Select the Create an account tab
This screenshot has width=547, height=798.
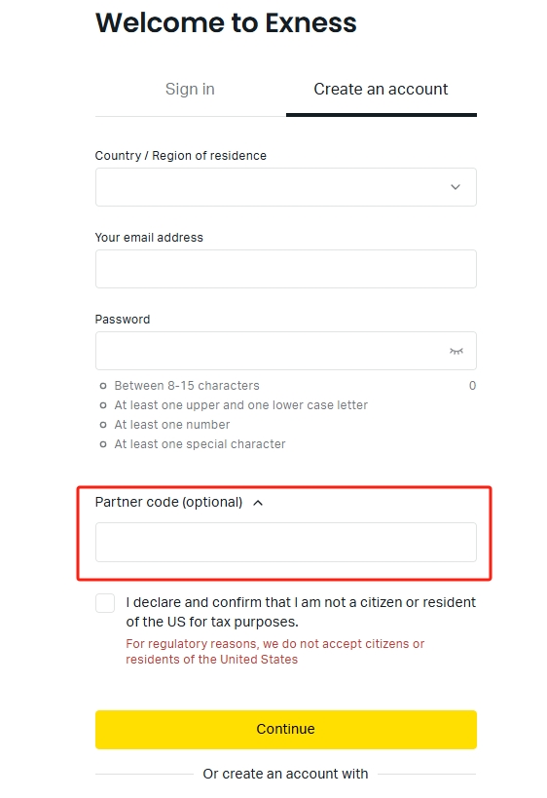pos(382,89)
